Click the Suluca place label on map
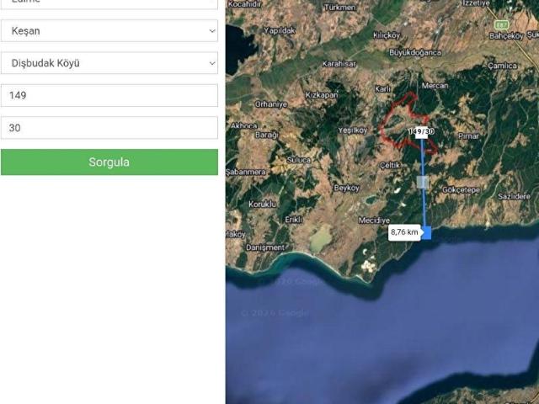Image resolution: width=539 pixels, height=404 pixels. click(x=299, y=160)
